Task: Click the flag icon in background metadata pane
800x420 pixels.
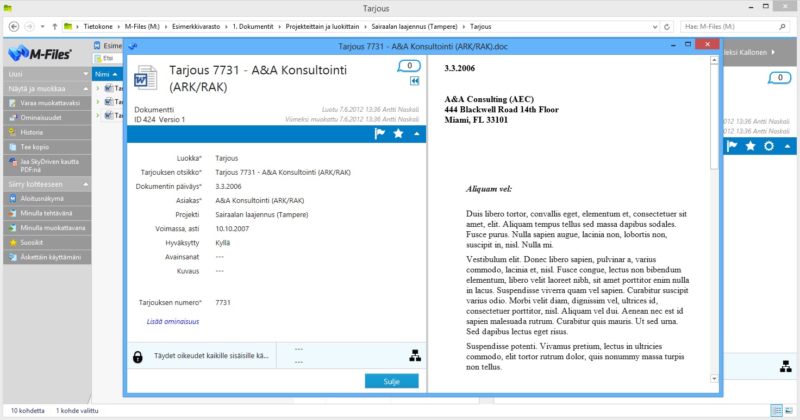Action: pyautogui.click(x=732, y=146)
